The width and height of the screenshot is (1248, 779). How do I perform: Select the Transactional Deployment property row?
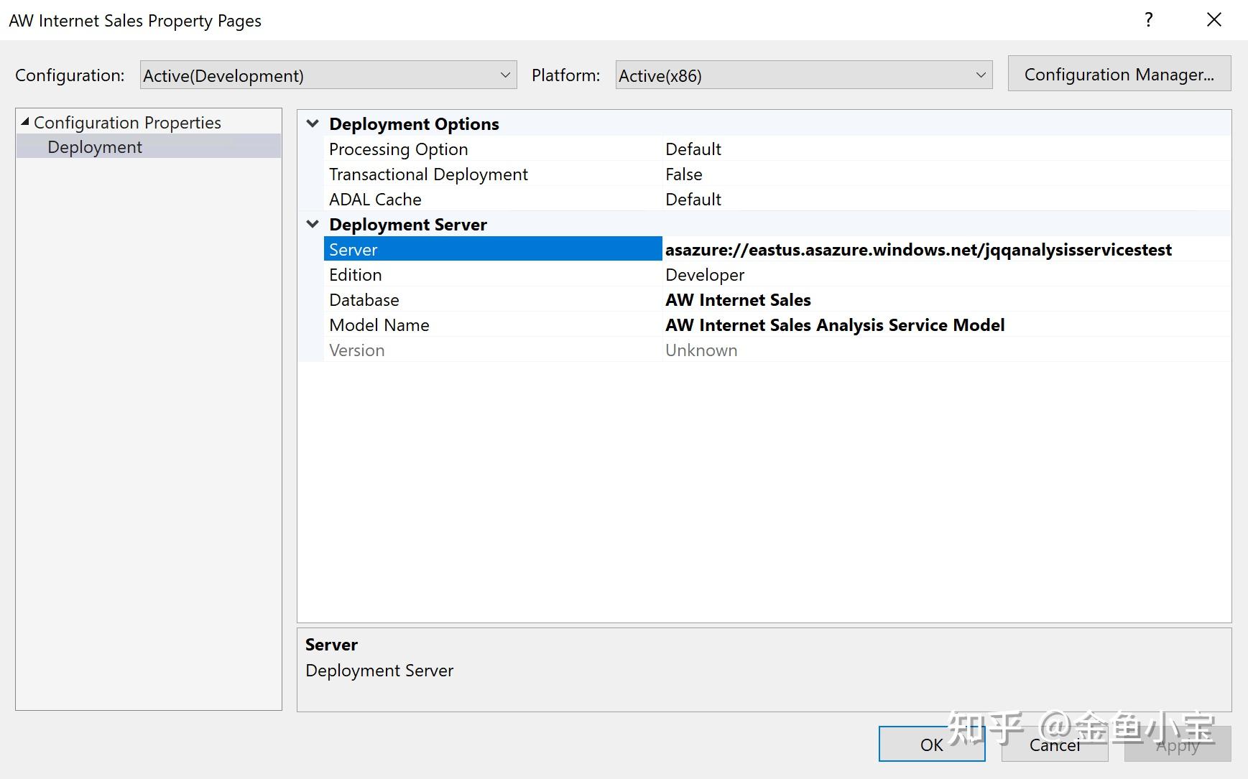pos(428,174)
